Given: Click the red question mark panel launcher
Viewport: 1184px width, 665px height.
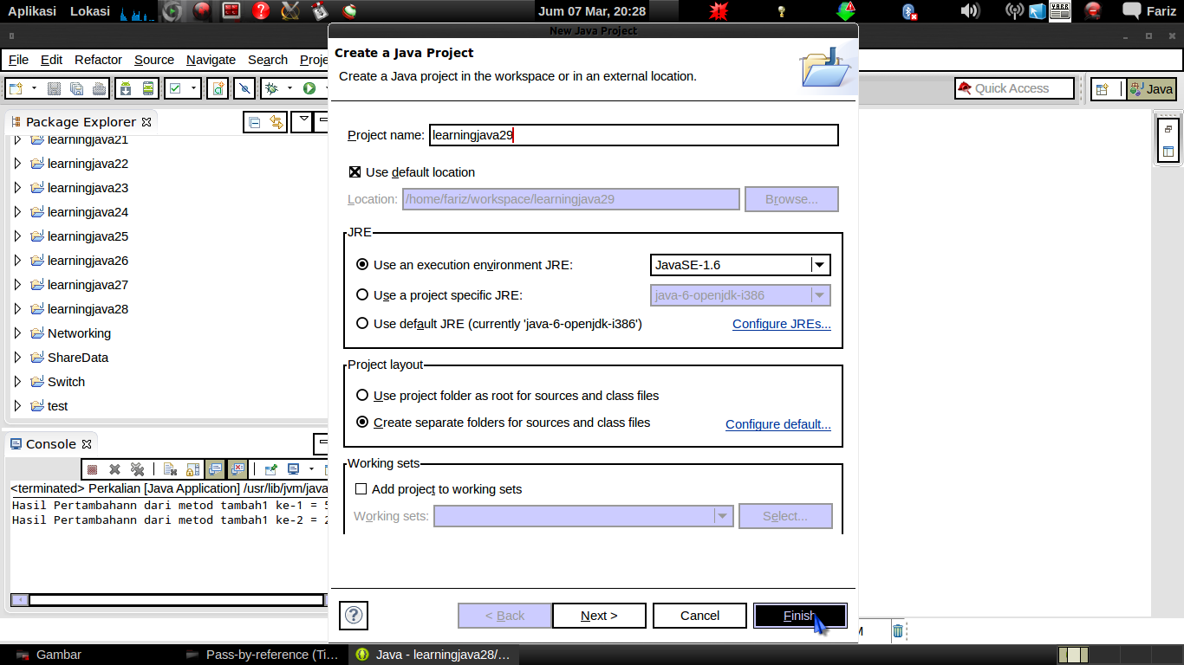Looking at the screenshot, I should point(261,11).
